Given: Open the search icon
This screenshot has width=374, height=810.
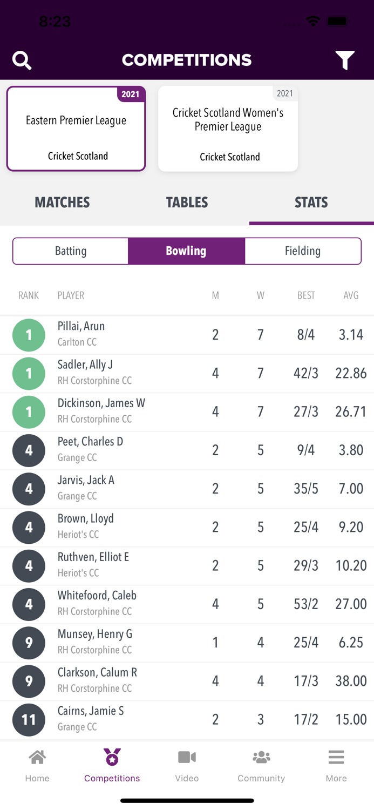Looking at the screenshot, I should [x=22, y=60].
